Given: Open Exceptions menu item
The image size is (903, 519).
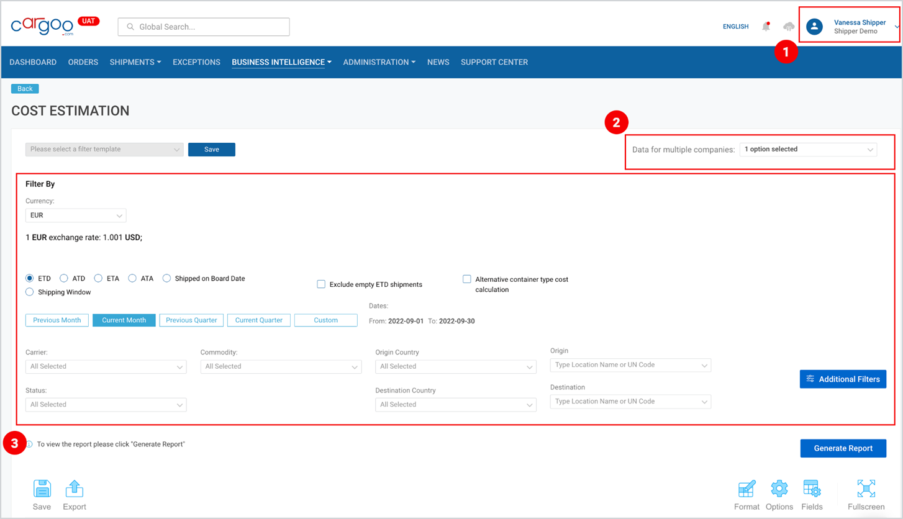Looking at the screenshot, I should [x=196, y=62].
